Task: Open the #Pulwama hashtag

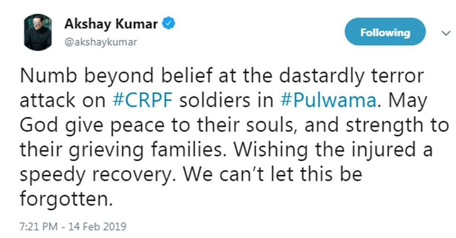Action: click(328, 100)
